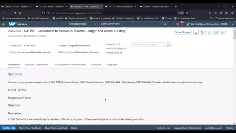Image resolution: width=236 pixels, height=133 pixels.
Task: Reload the browser page
Action: [15, 13]
